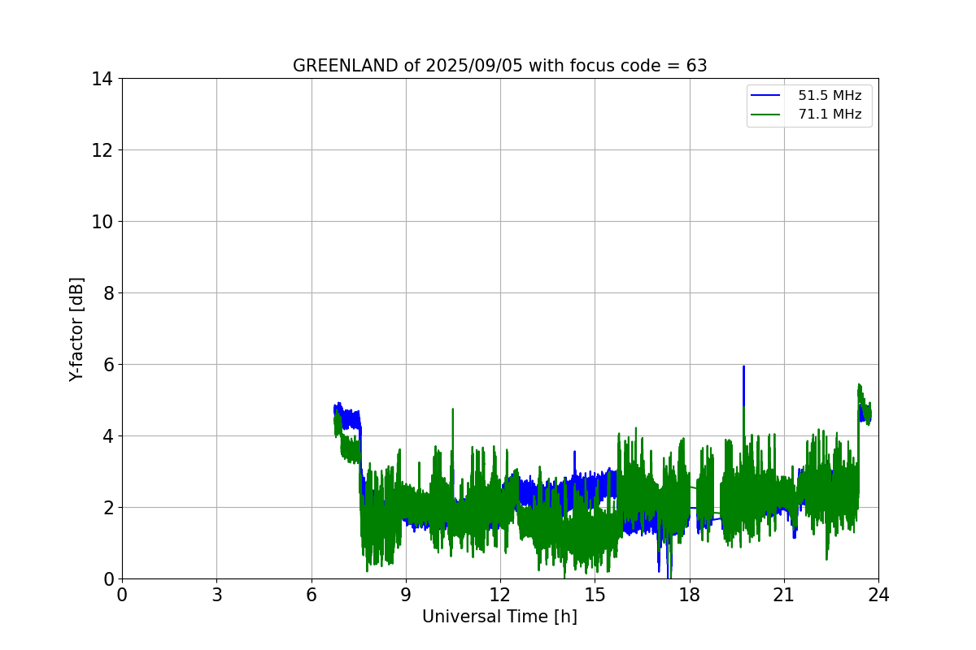Click the blue spike peak near 6 dB
Image resolution: width=976 pixels, height=650 pixels.
[743, 367]
